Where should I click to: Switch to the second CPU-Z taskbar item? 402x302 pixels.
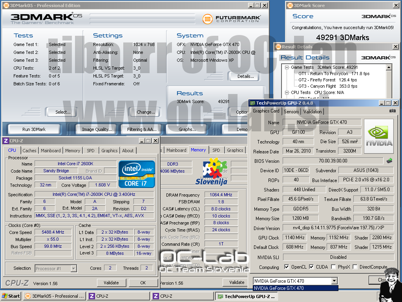click(183, 296)
